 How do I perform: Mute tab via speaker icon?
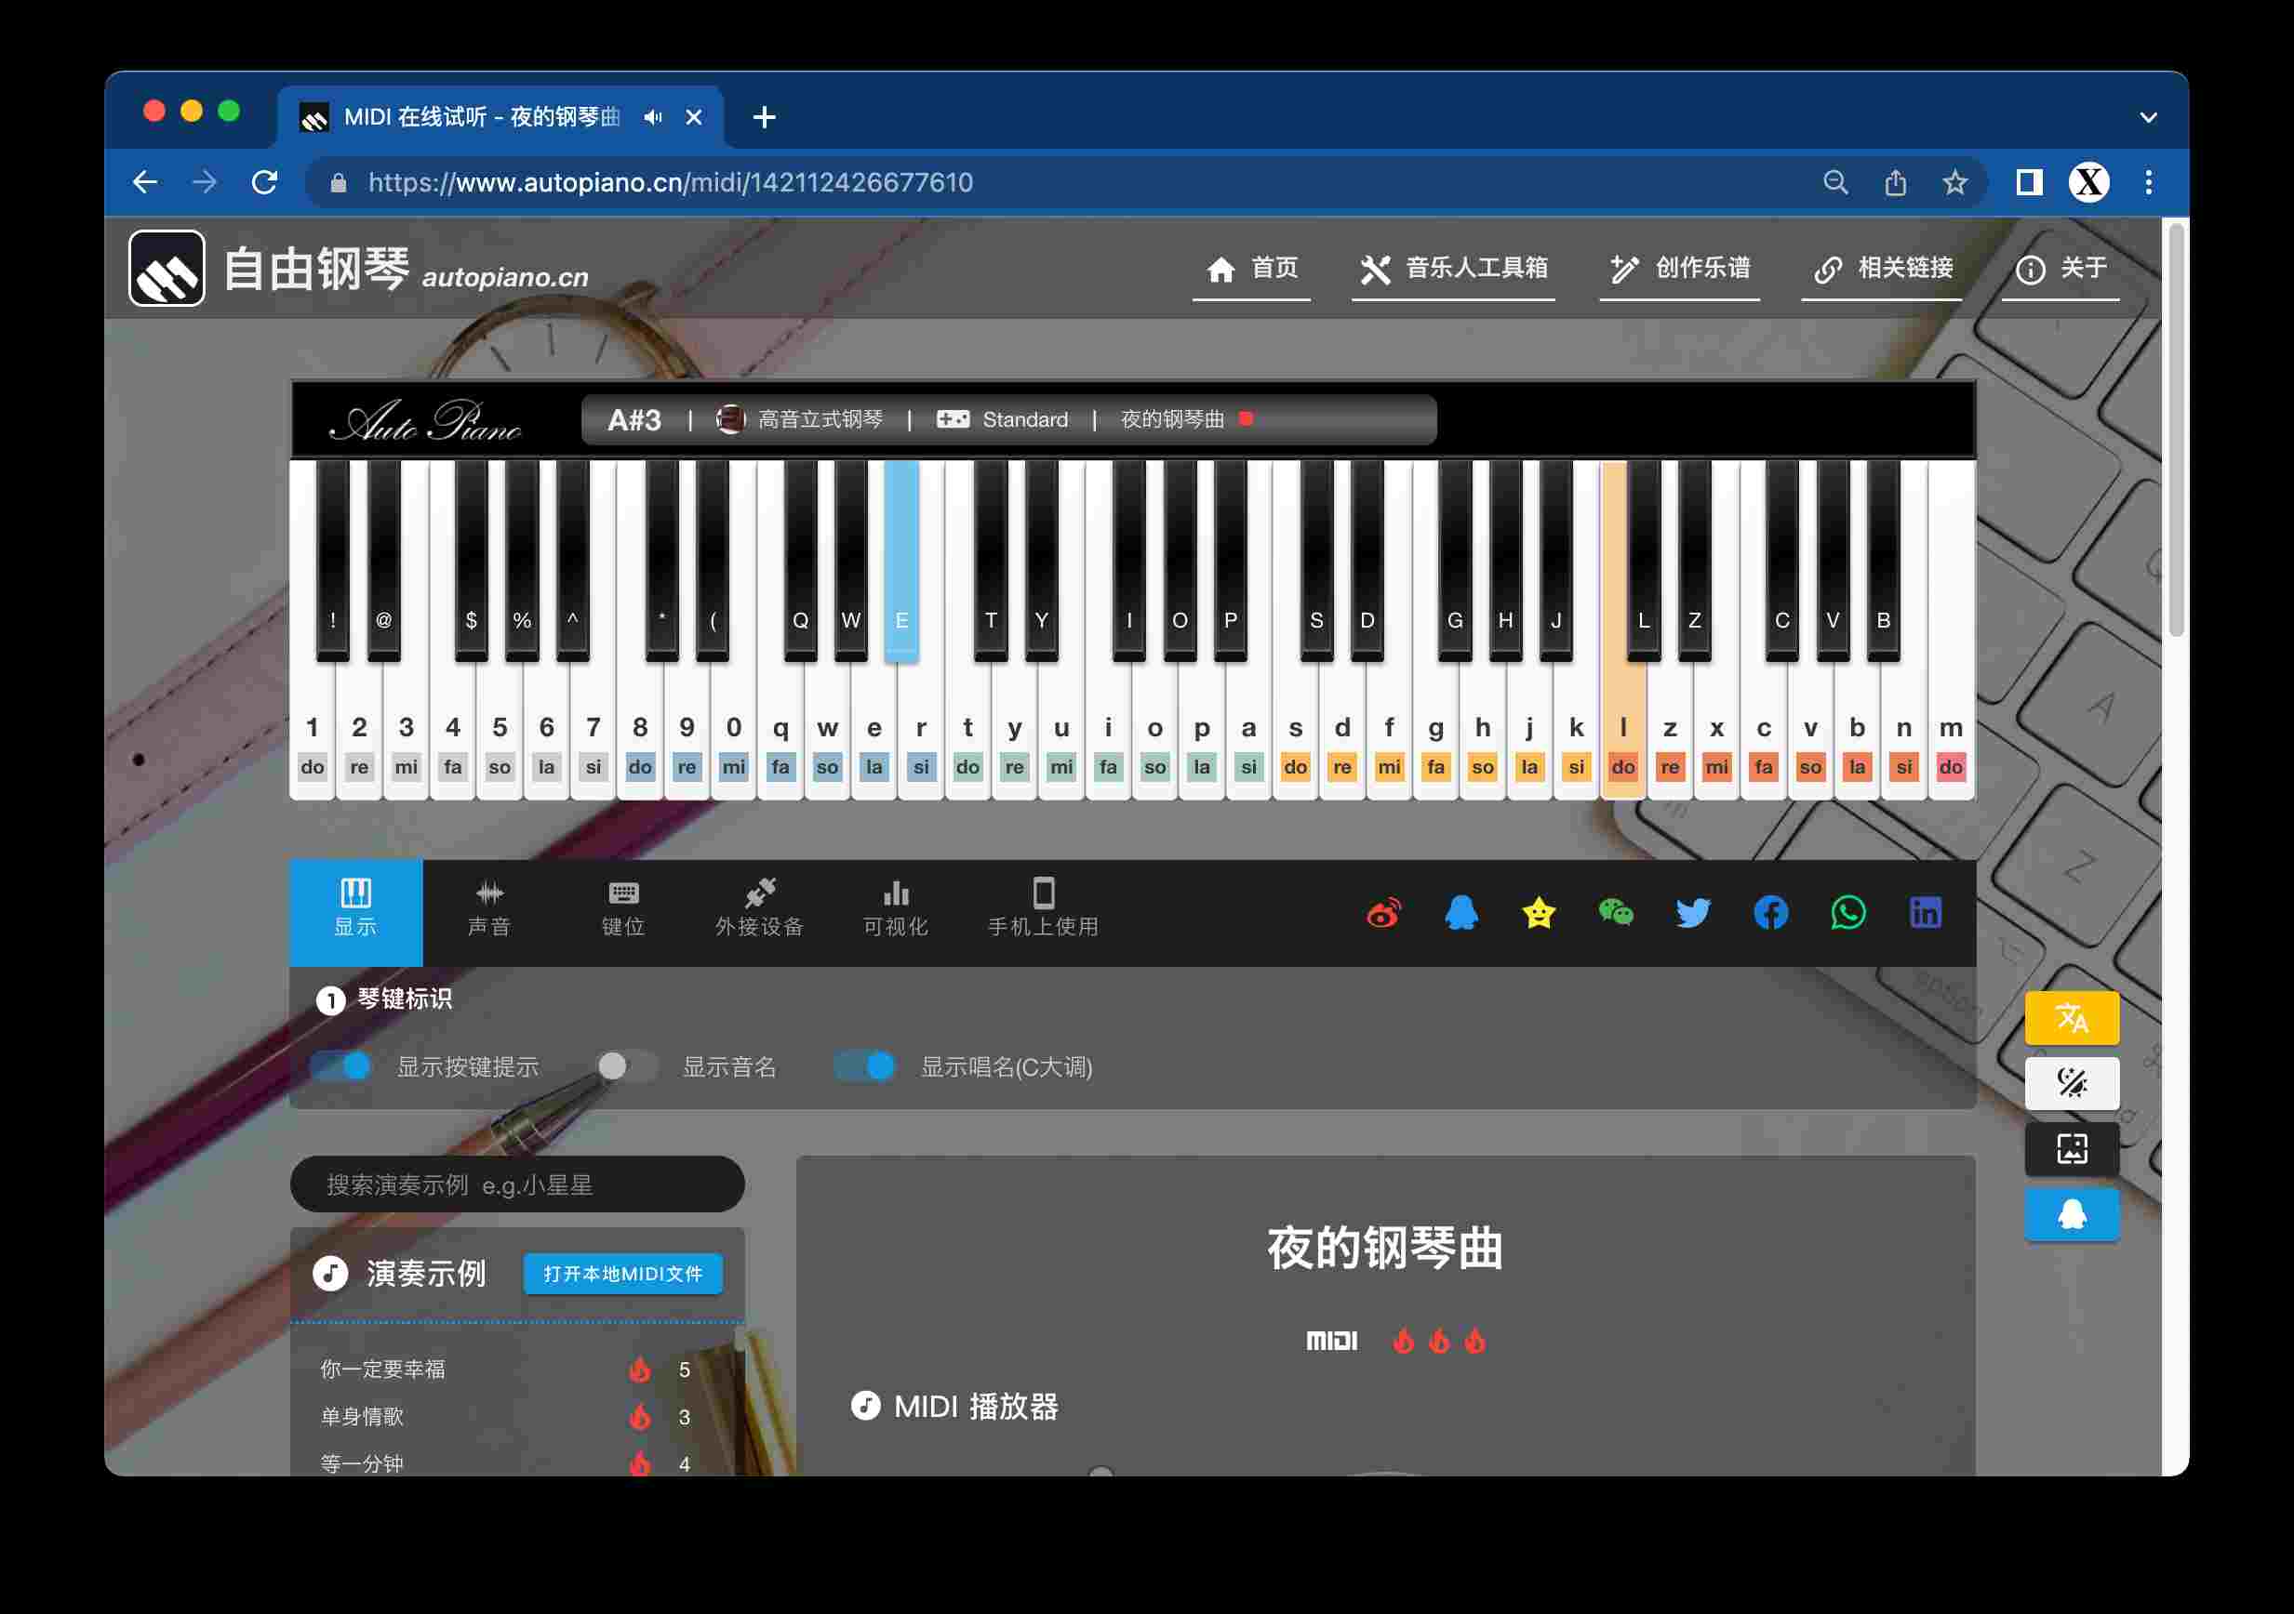point(653,118)
